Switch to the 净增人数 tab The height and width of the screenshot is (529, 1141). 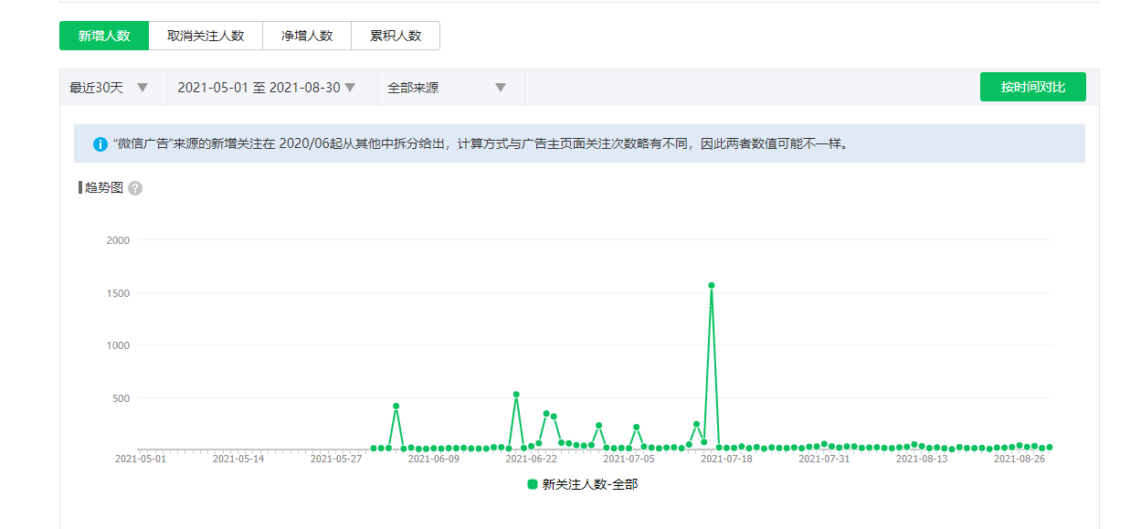coord(307,36)
